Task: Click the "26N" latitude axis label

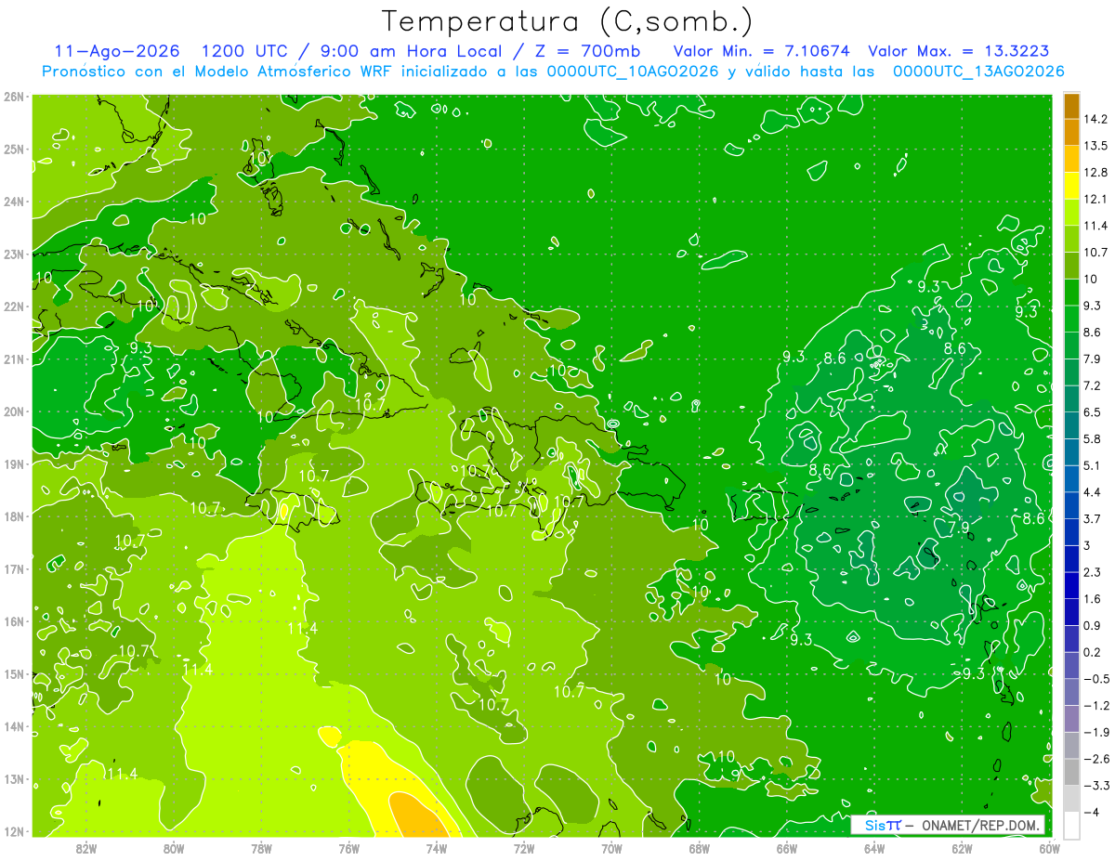Action: [x=13, y=96]
